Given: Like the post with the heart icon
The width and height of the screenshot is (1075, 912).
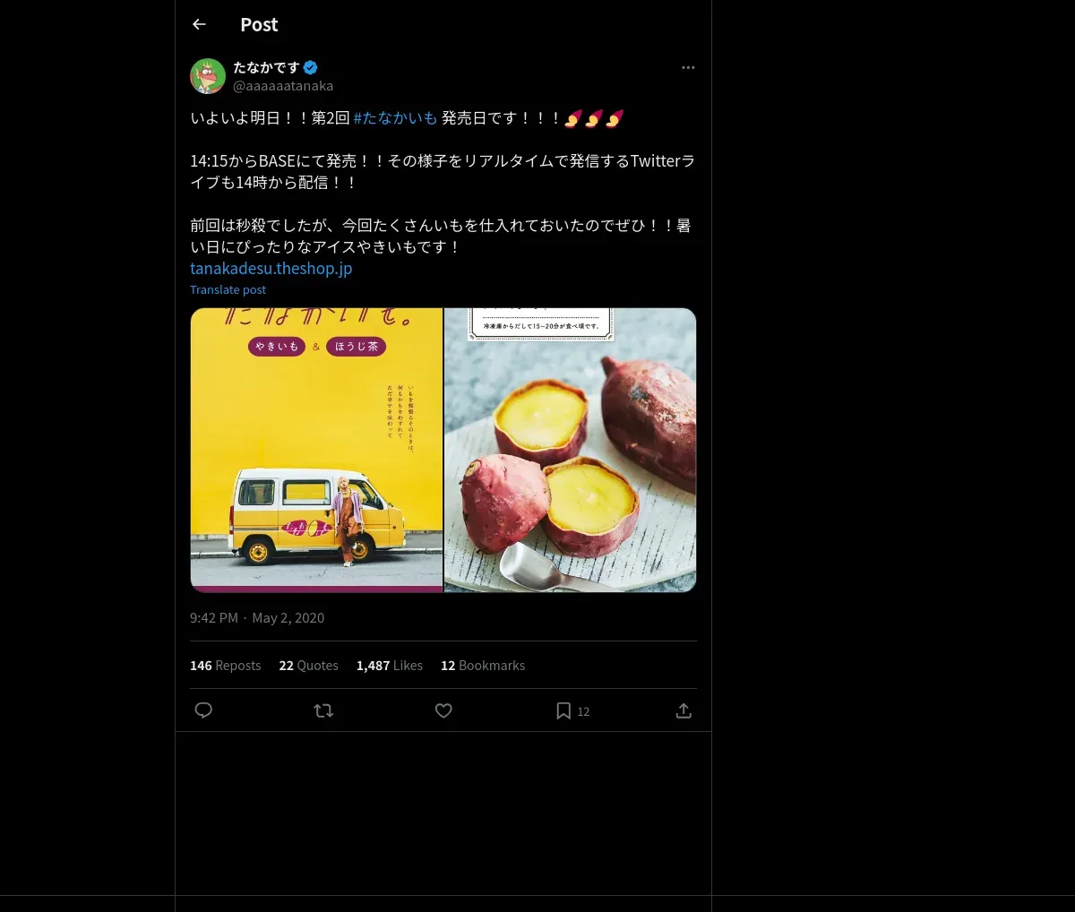Looking at the screenshot, I should coord(443,710).
